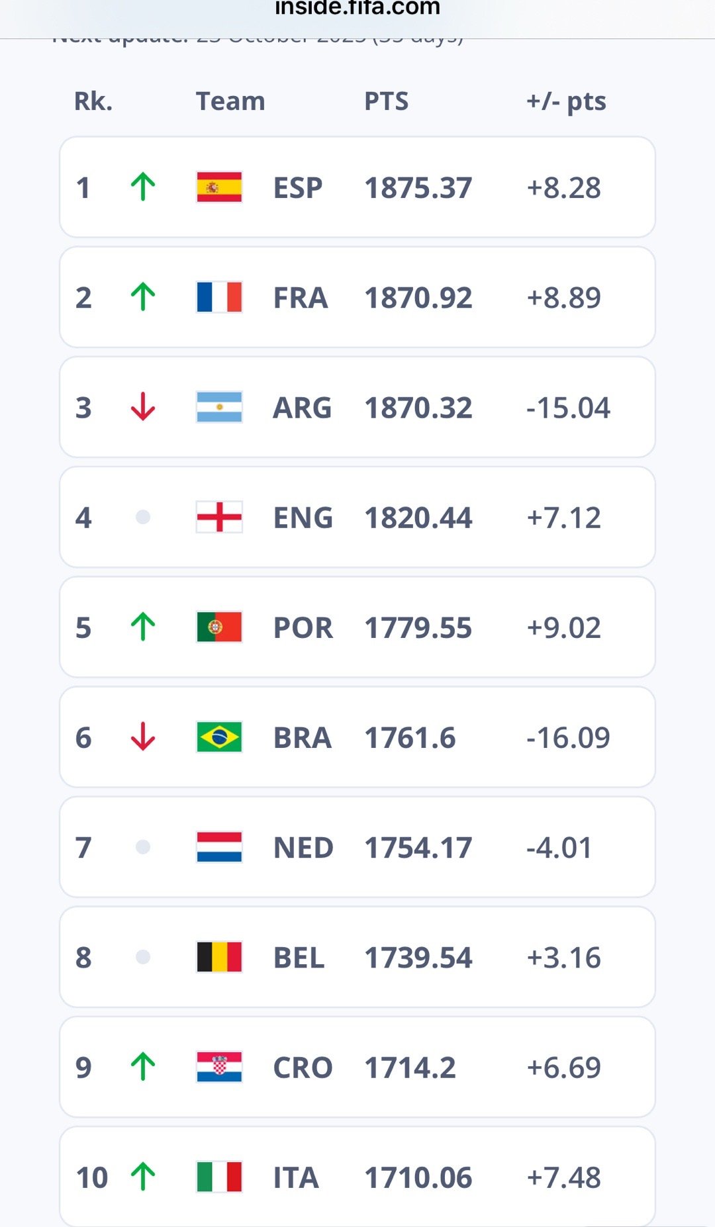Click the England flag icon
715x1227 pixels.
coord(219,517)
